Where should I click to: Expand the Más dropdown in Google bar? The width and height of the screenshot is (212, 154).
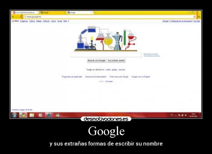pos(66,21)
